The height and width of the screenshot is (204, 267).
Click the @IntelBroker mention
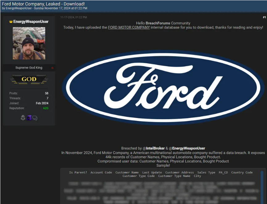pyautogui.click(x=154, y=148)
